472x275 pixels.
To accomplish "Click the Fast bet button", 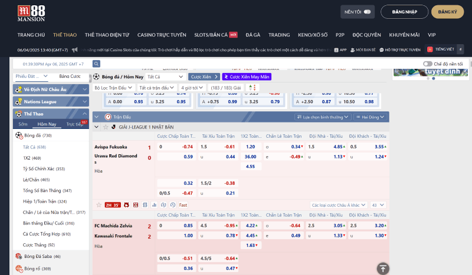I will point(183,205).
